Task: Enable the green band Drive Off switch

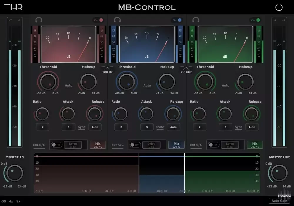Action: pyautogui.click(x=213, y=145)
